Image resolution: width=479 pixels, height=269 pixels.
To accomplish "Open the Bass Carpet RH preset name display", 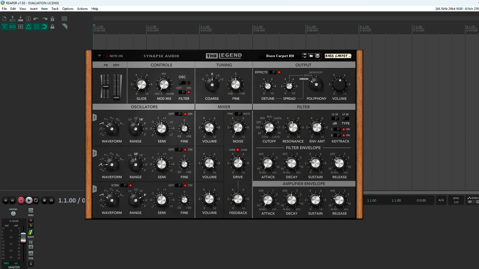I will click(x=280, y=56).
